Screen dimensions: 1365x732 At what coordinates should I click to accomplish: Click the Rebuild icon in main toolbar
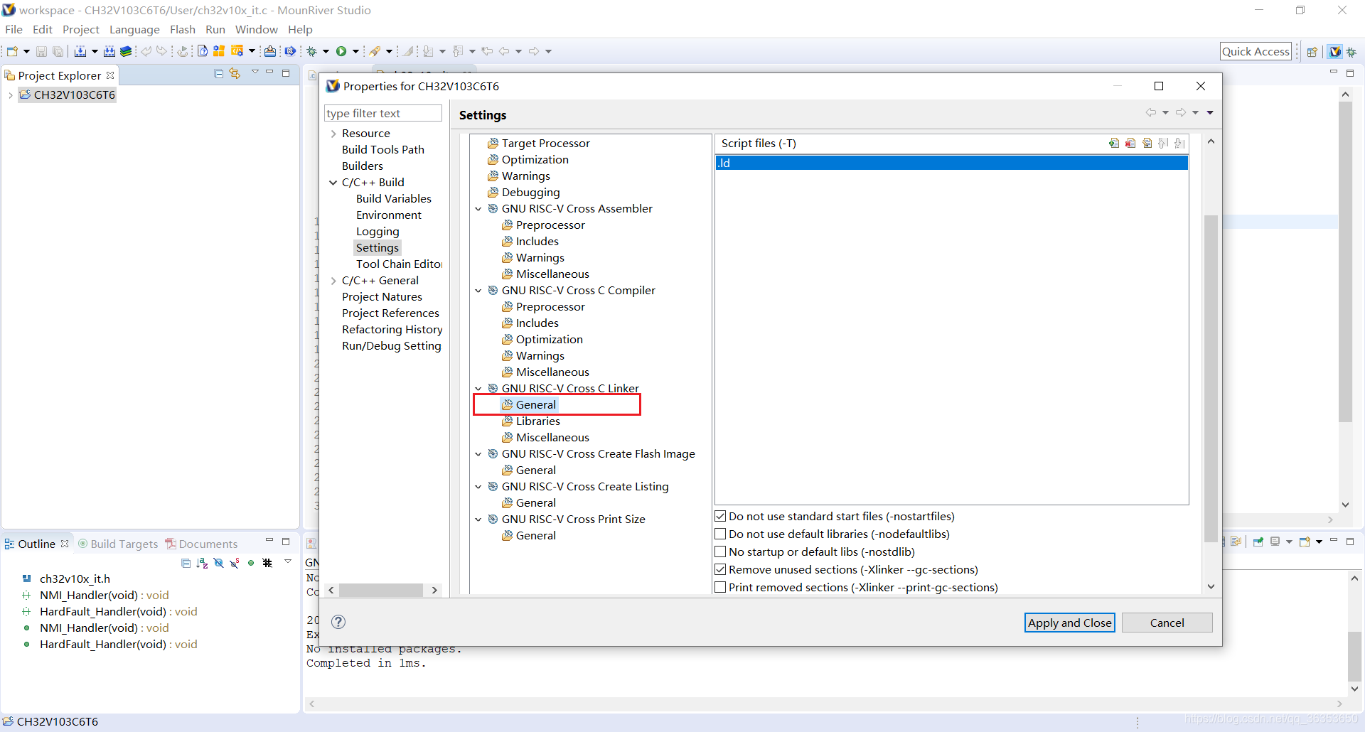(x=109, y=51)
